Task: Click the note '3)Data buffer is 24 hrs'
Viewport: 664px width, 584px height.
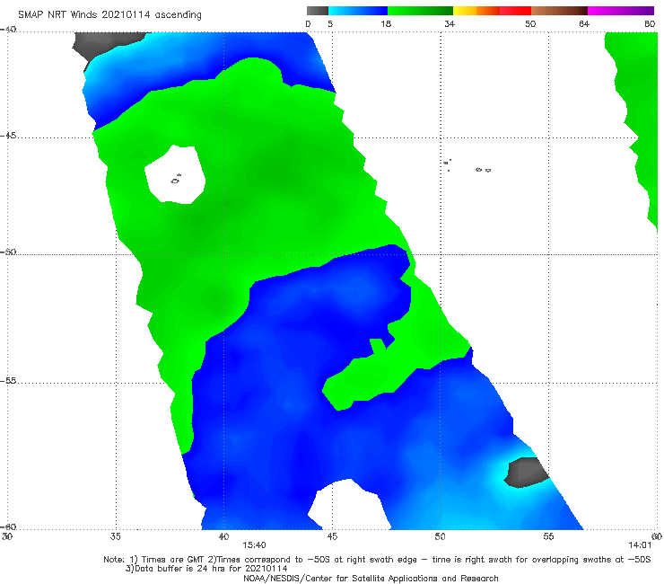Action: coord(206,569)
